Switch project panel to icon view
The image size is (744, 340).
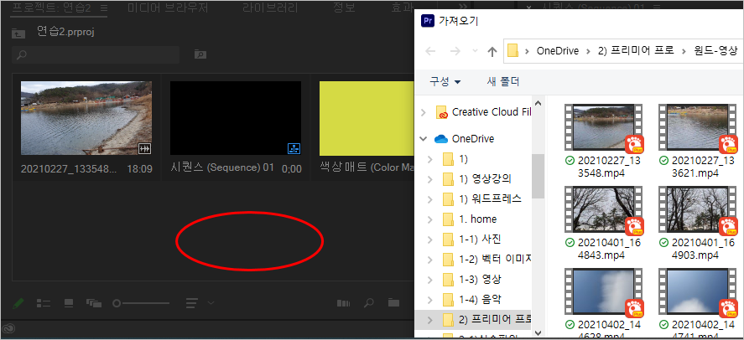(68, 302)
